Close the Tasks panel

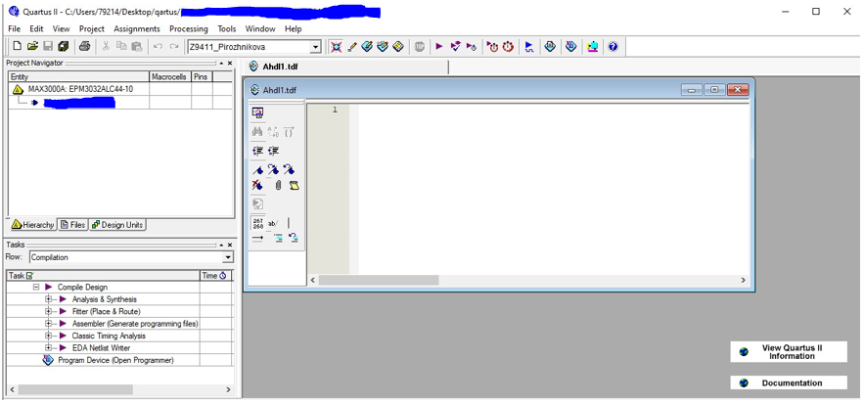coord(230,245)
